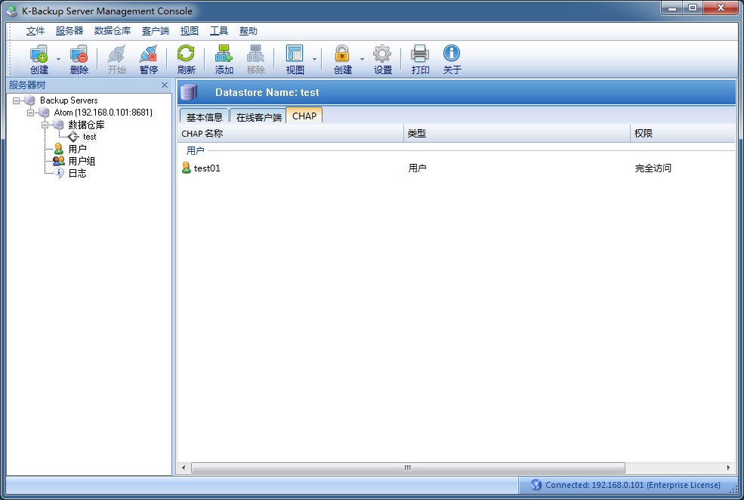
Task: Click the lock-shaped 创建 toolbar icon
Action: coord(342,60)
